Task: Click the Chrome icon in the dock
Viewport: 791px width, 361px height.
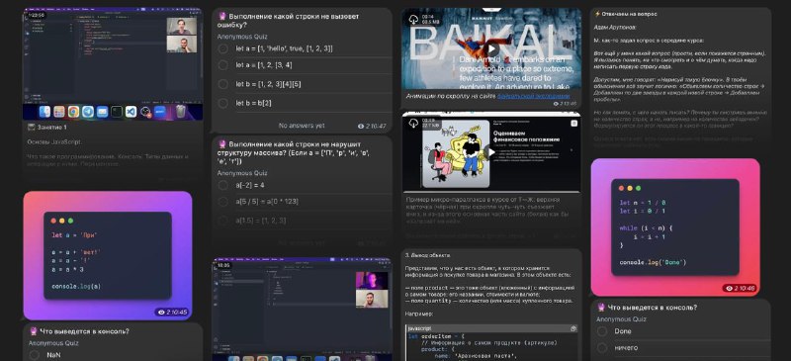Action: point(73,112)
